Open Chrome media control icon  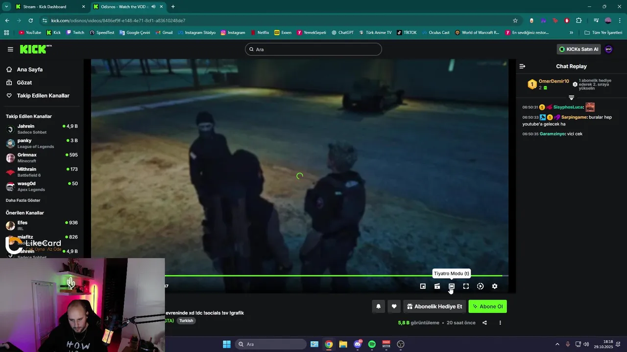(x=596, y=21)
